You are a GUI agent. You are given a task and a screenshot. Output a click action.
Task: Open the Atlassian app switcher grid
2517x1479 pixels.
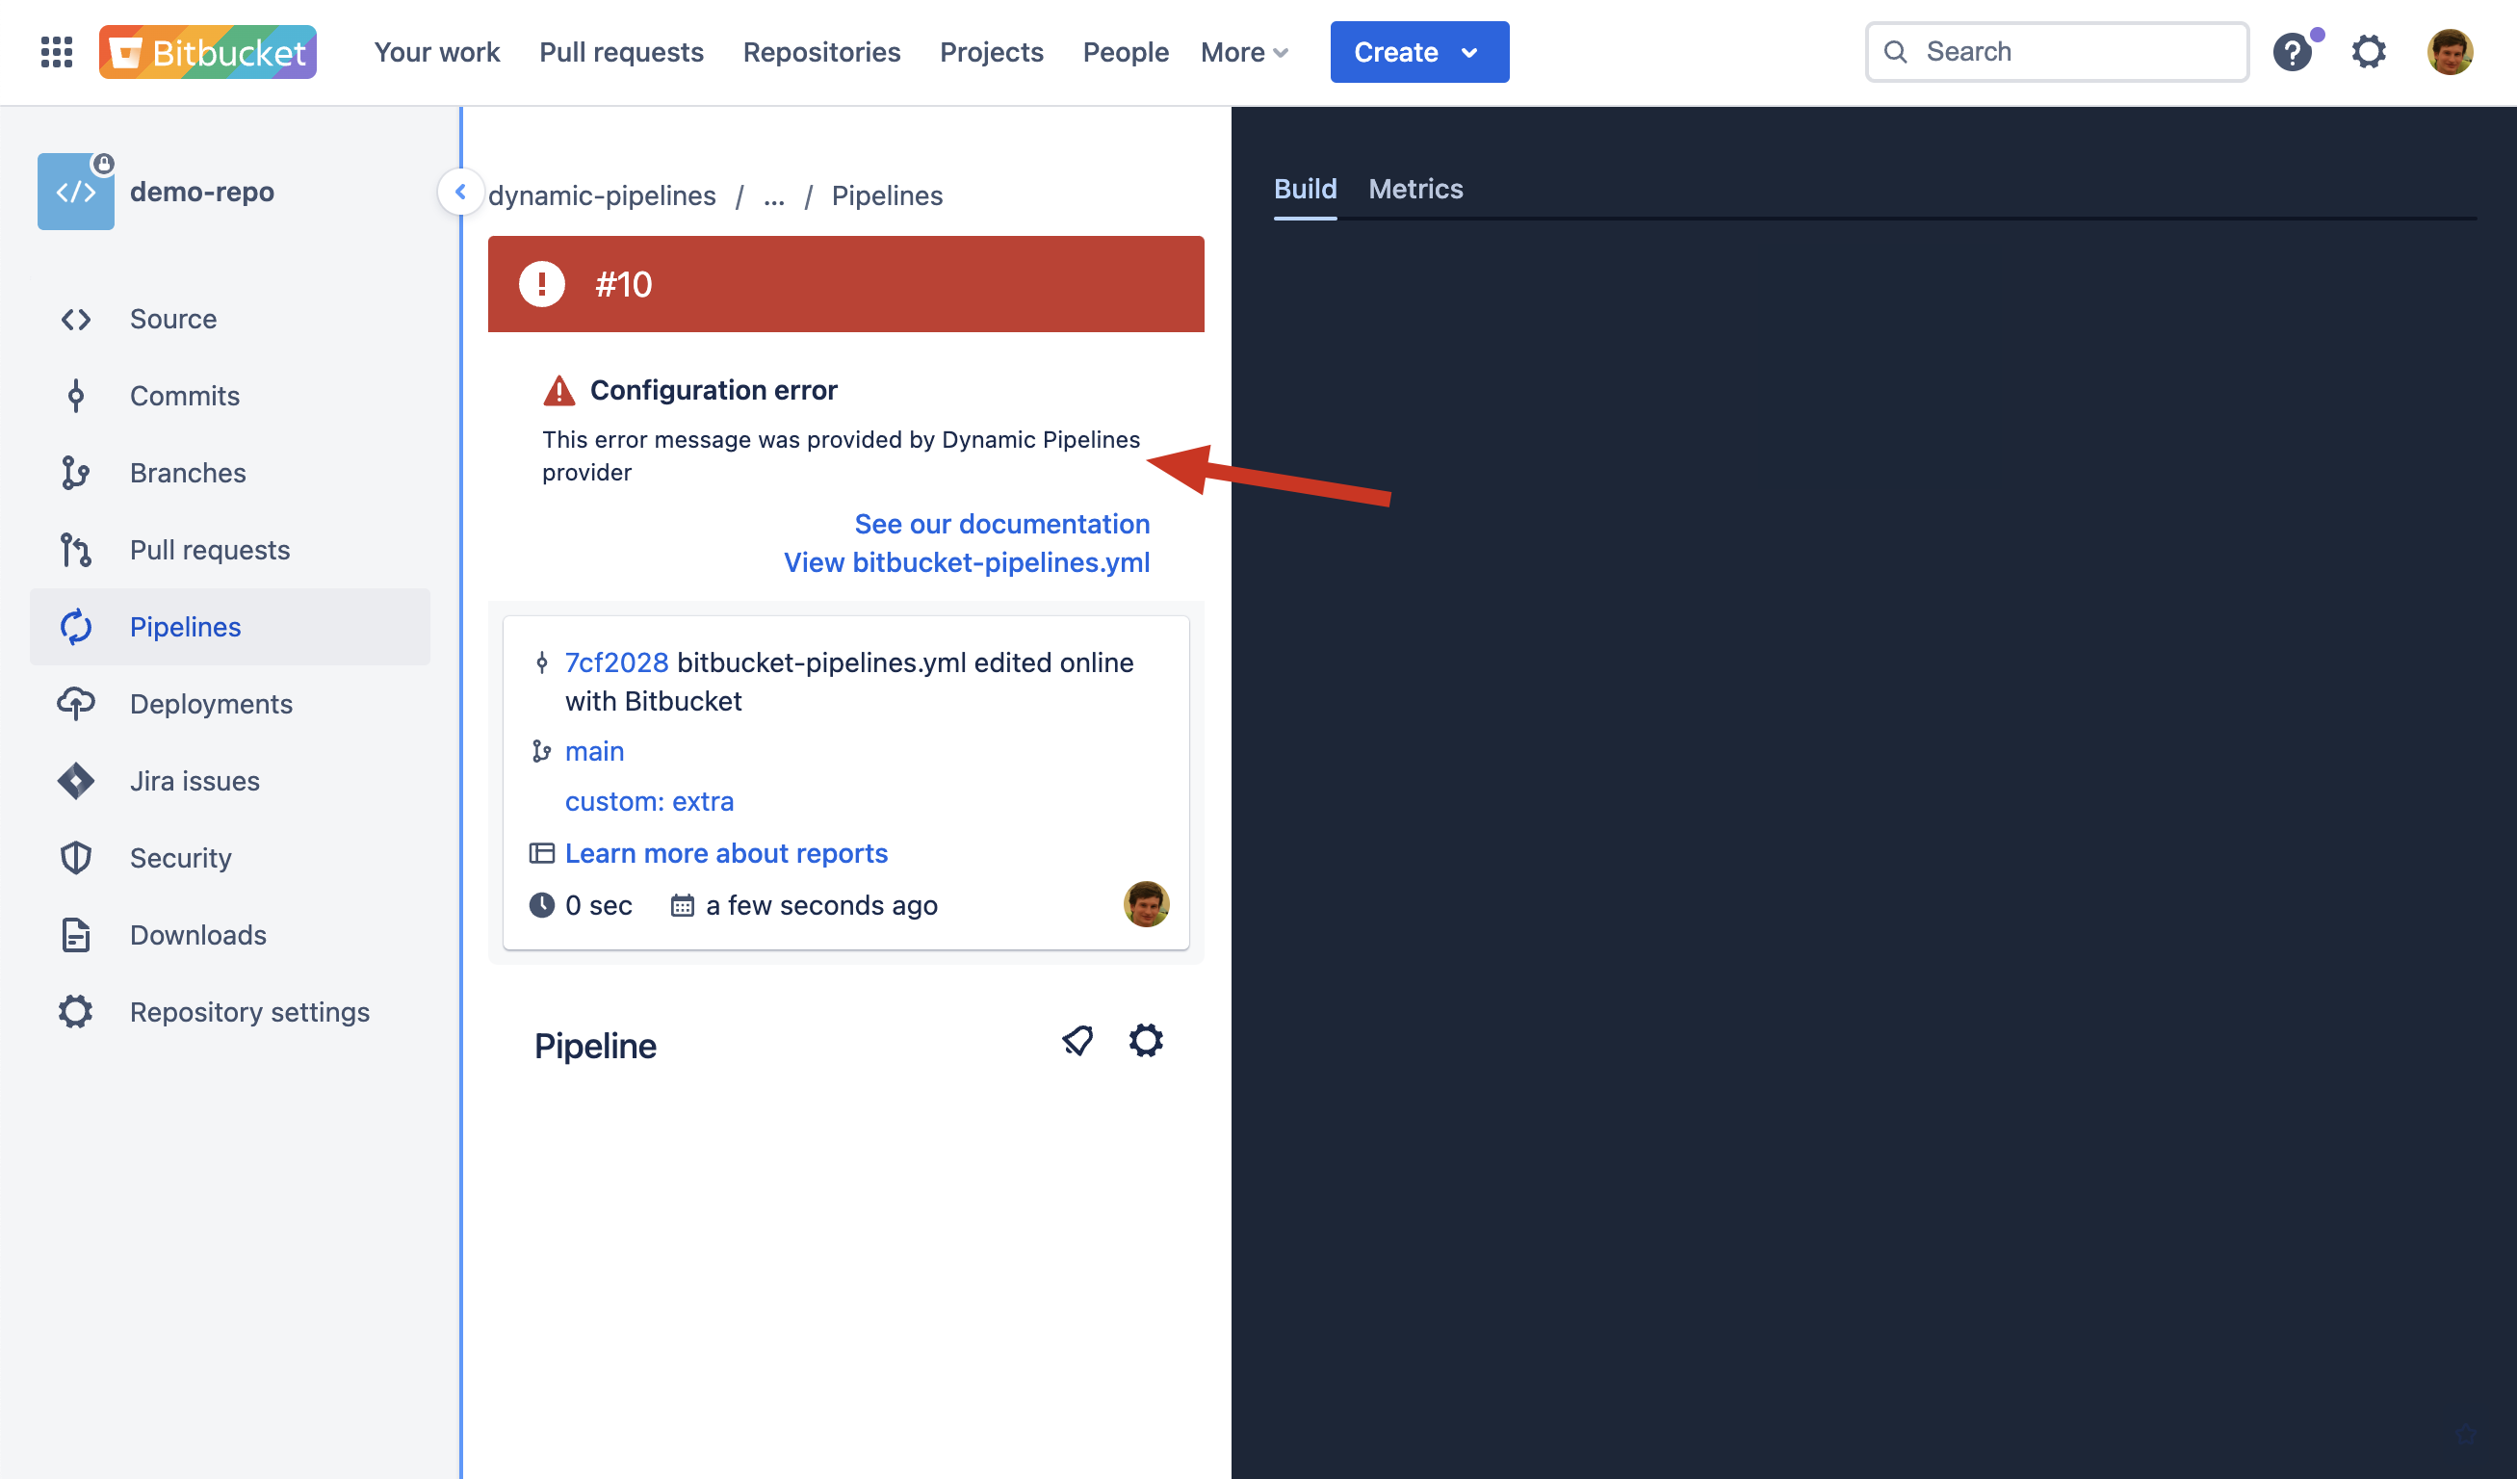(56, 52)
